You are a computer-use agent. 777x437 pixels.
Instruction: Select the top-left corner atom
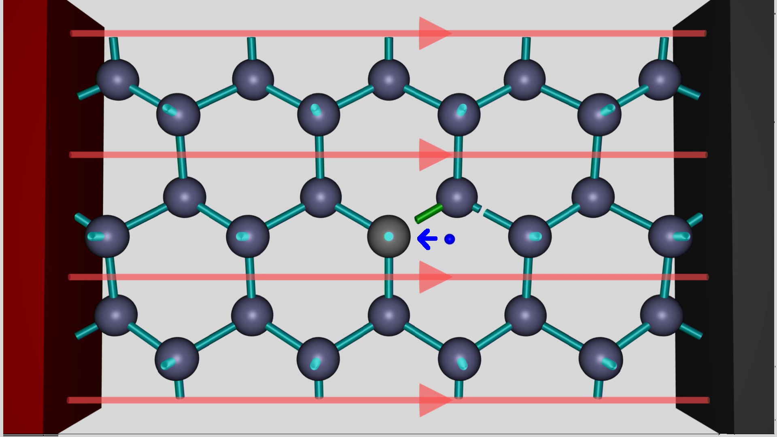point(118,80)
